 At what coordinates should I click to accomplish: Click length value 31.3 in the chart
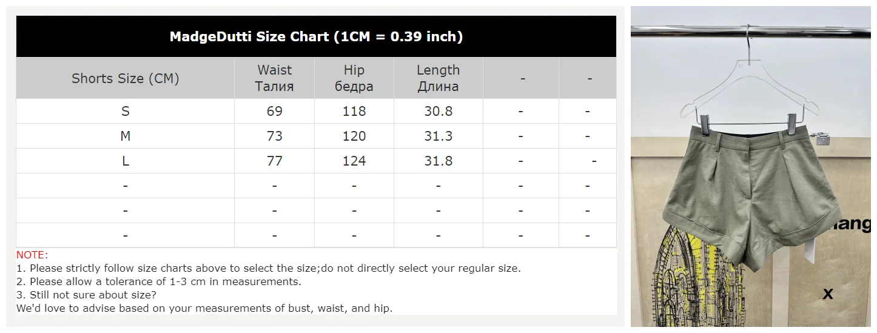click(438, 136)
